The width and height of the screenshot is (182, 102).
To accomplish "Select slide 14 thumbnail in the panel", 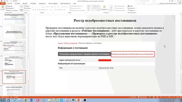I will click(14, 62).
